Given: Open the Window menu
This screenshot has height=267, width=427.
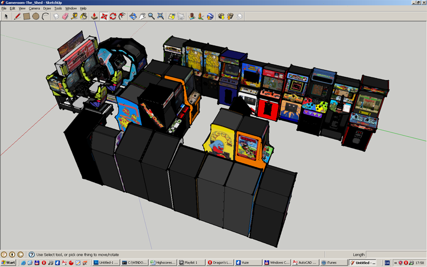Looking at the screenshot, I should [71, 9].
